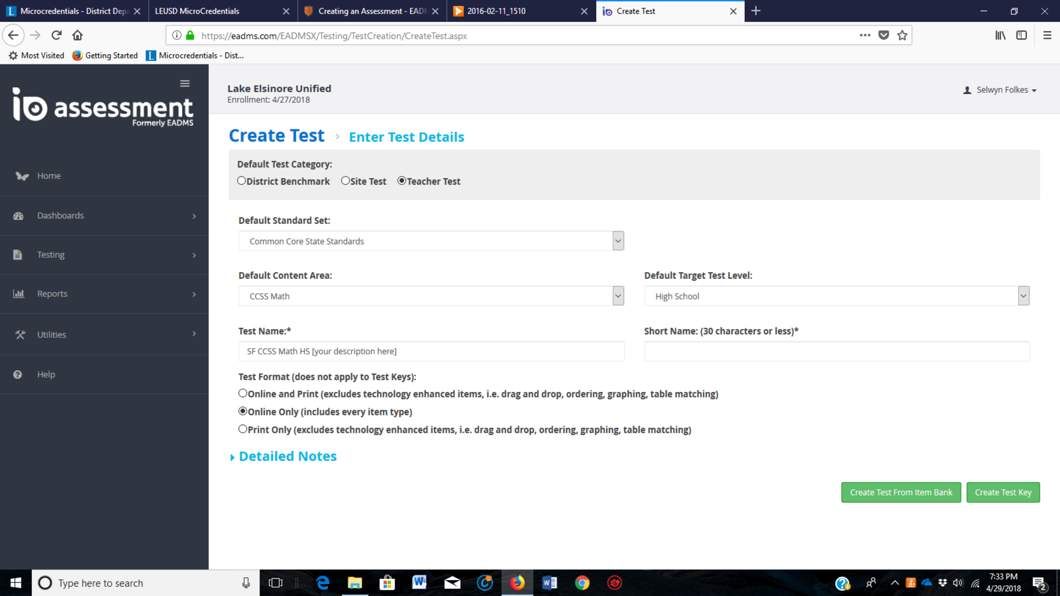Click the Help question mark icon

pyautogui.click(x=18, y=375)
